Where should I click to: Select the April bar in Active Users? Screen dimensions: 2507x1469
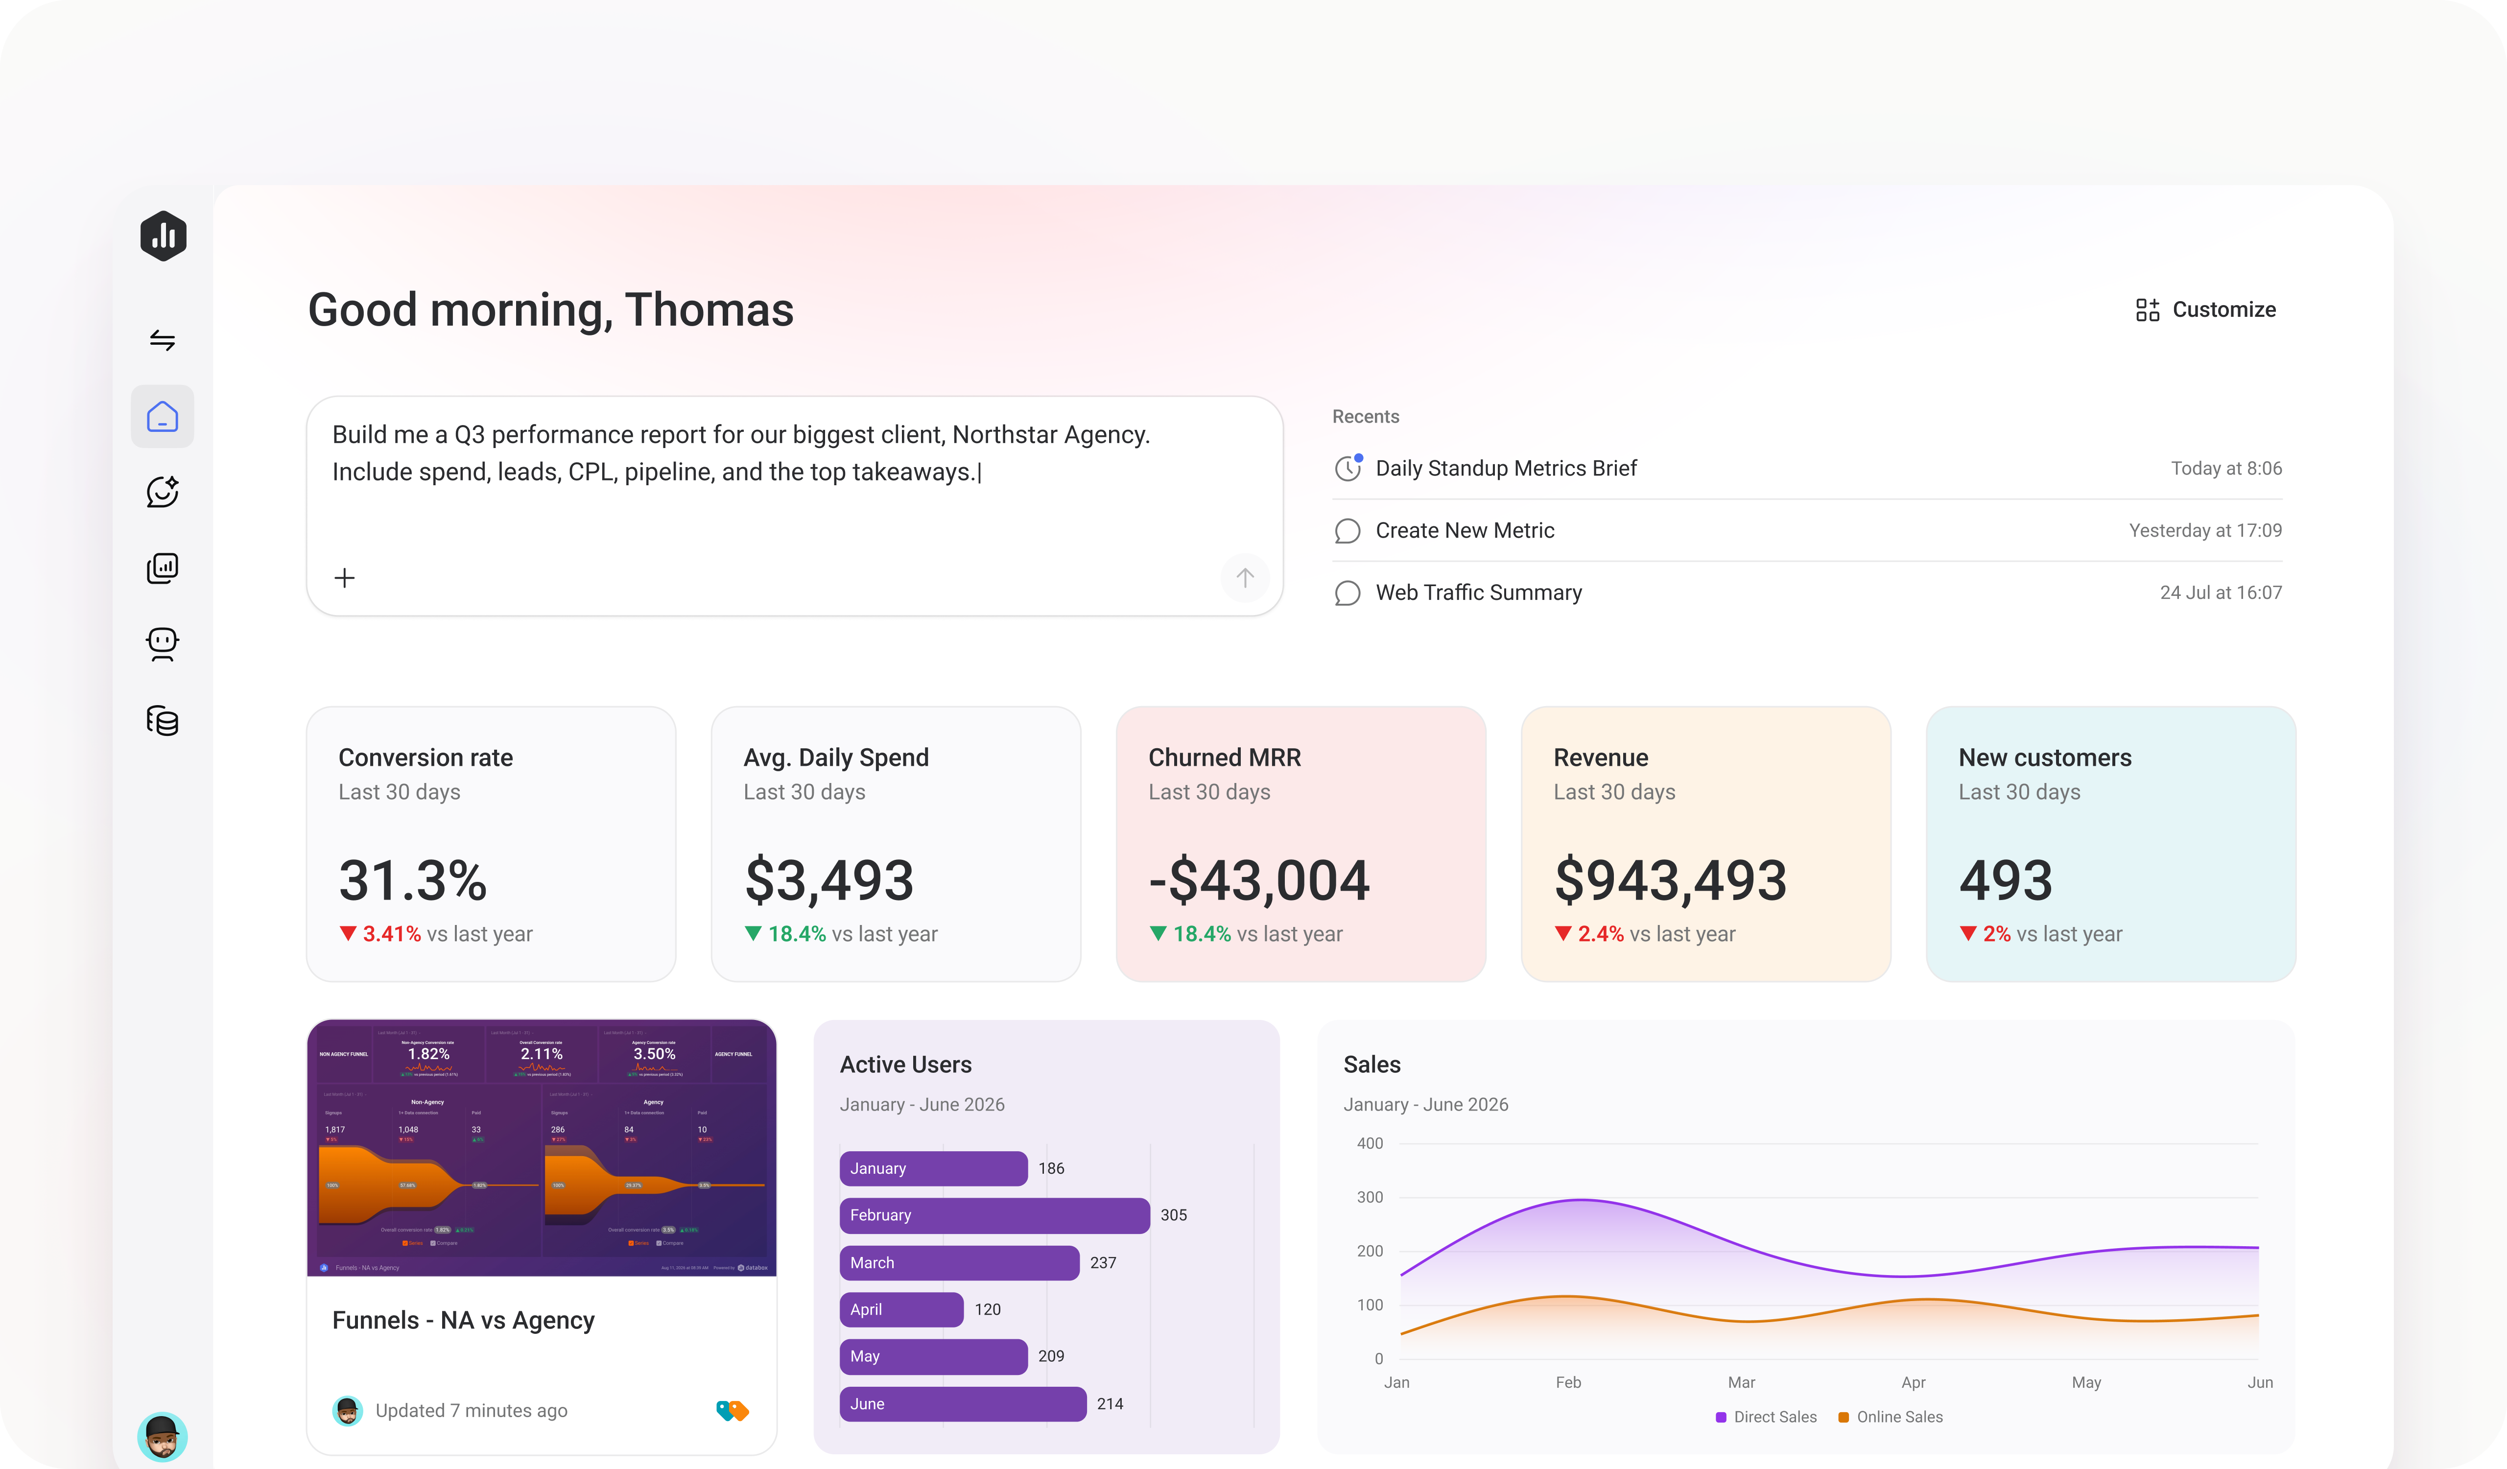tap(901, 1310)
